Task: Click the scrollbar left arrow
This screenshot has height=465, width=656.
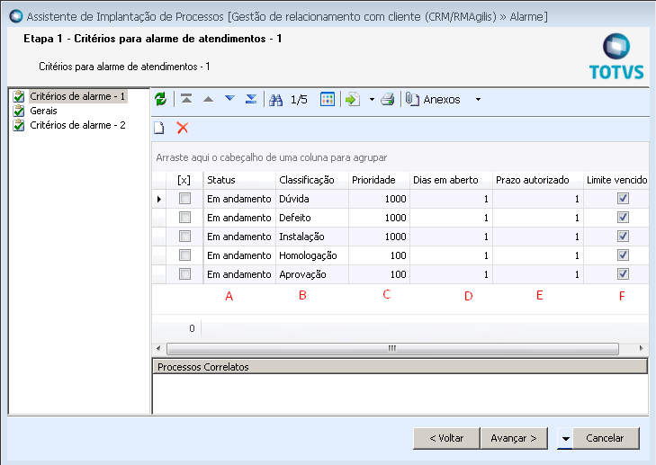Action: pyautogui.click(x=158, y=348)
